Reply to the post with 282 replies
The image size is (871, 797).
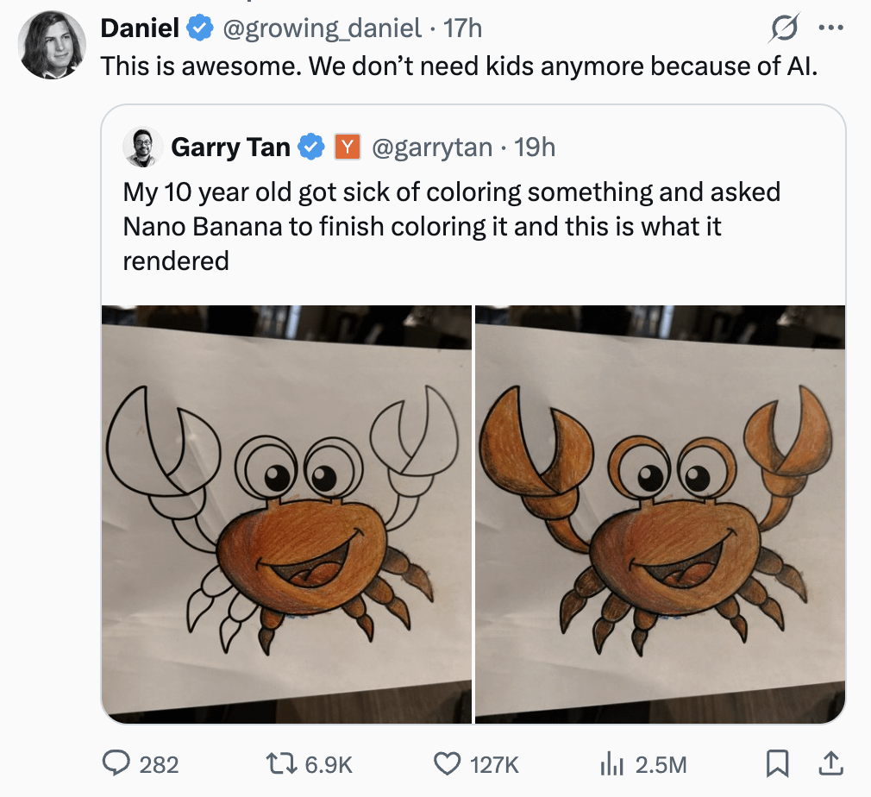[x=116, y=763]
